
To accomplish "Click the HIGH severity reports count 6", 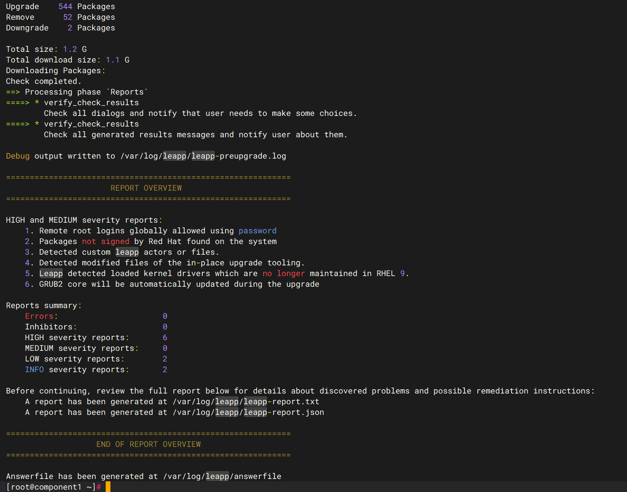I will 165,338.
